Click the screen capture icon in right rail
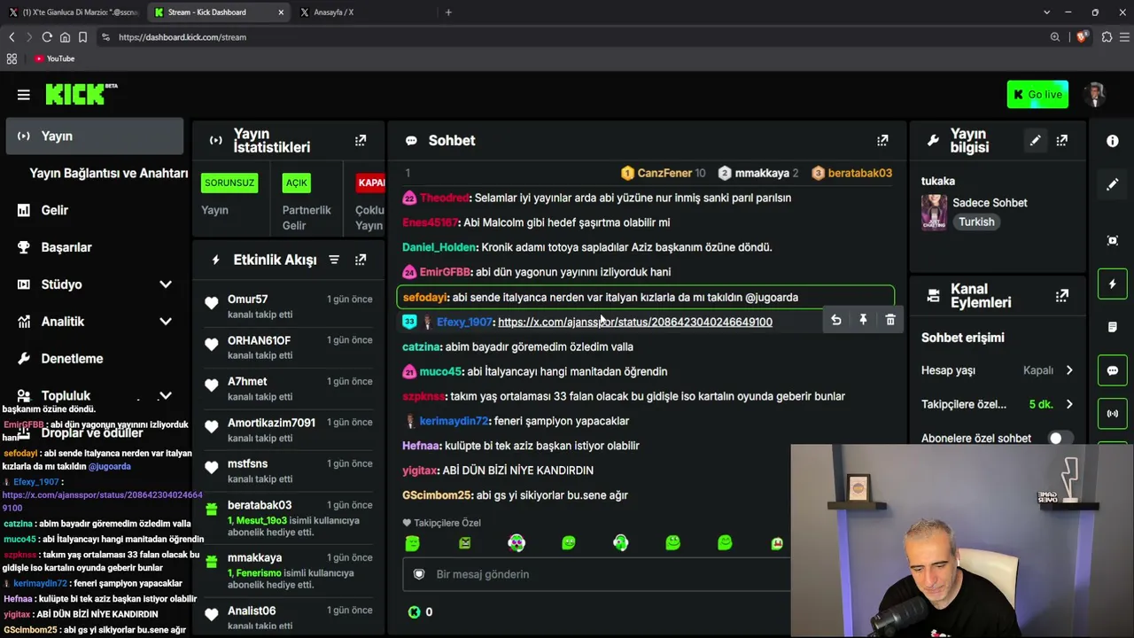The width and height of the screenshot is (1134, 638). pos(1113,240)
